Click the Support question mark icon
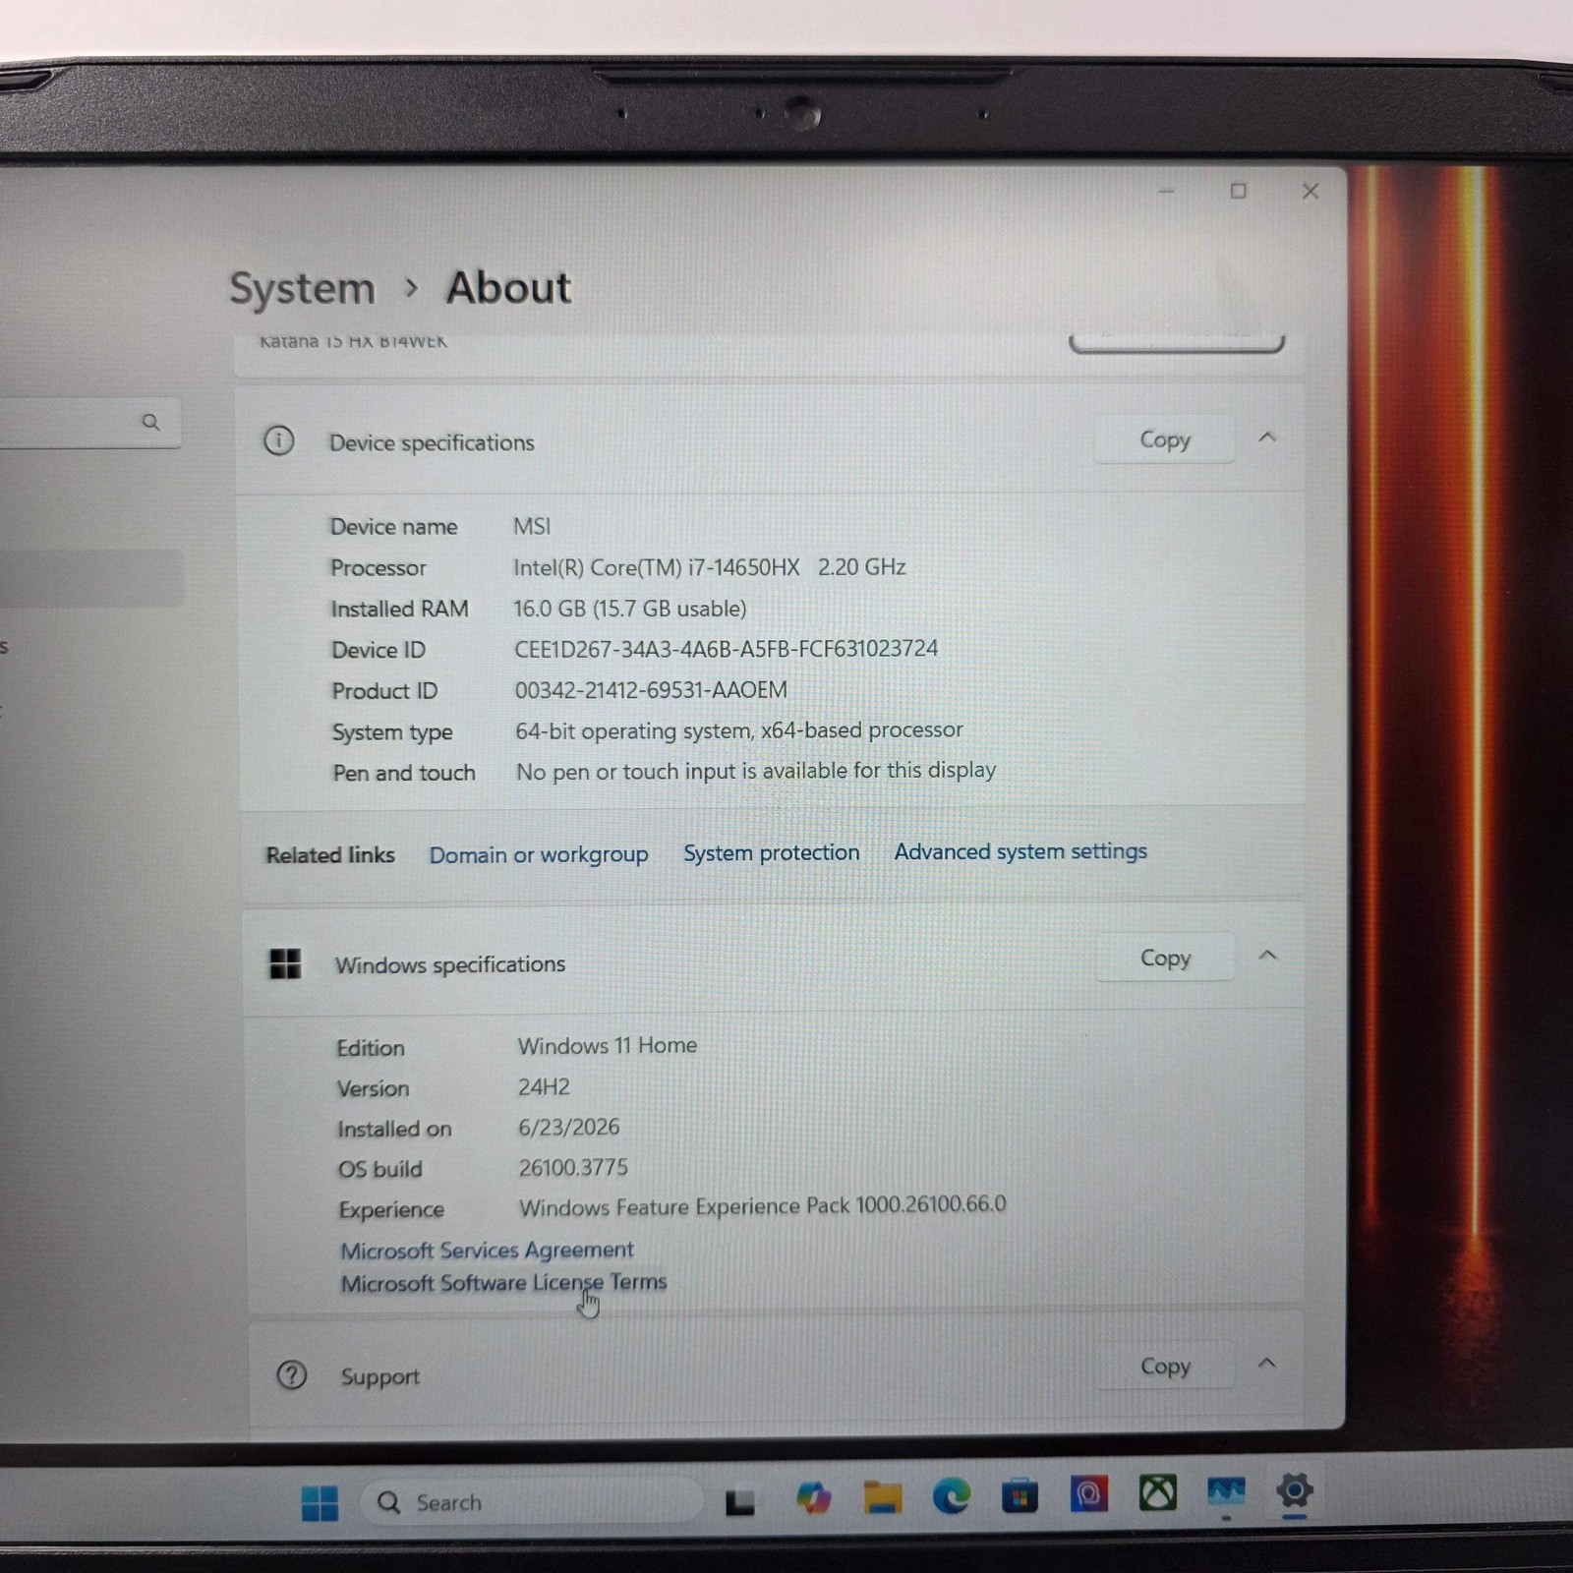 click(x=292, y=1374)
